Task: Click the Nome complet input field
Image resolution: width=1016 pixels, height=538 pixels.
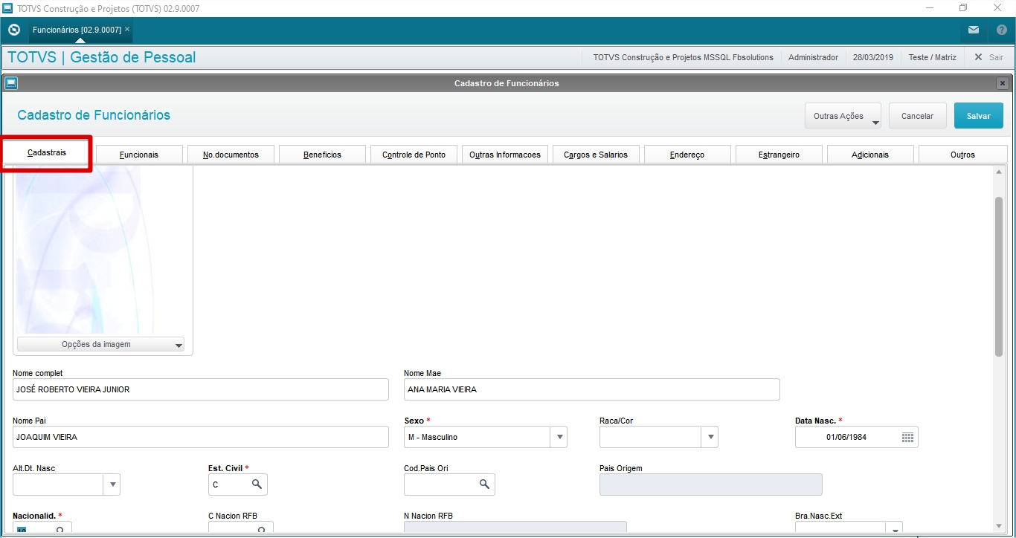Action: pyautogui.click(x=201, y=389)
